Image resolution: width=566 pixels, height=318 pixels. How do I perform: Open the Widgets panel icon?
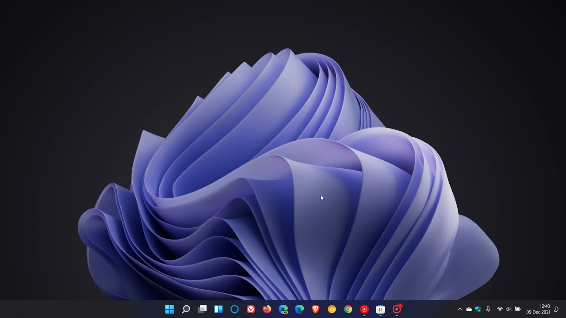218,309
